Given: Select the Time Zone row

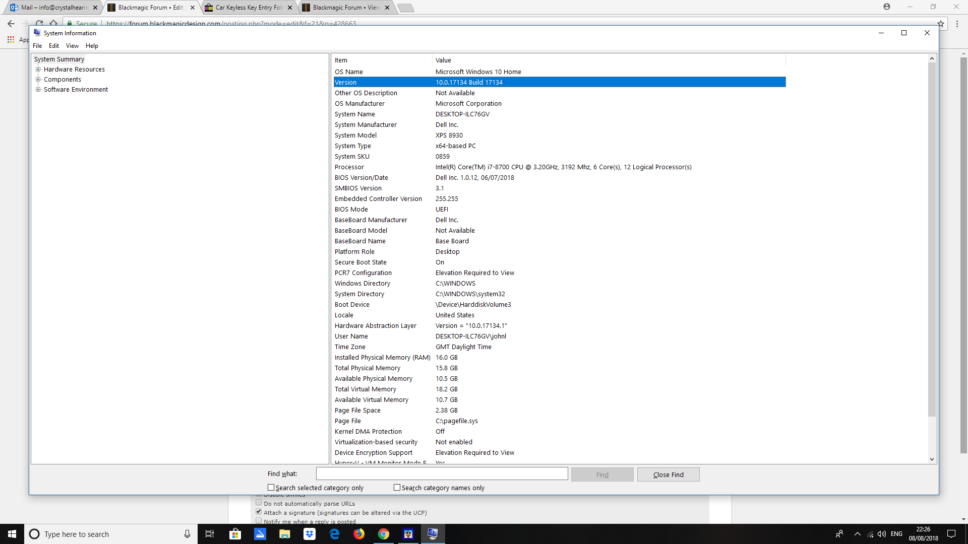Looking at the screenshot, I should click(x=560, y=347).
